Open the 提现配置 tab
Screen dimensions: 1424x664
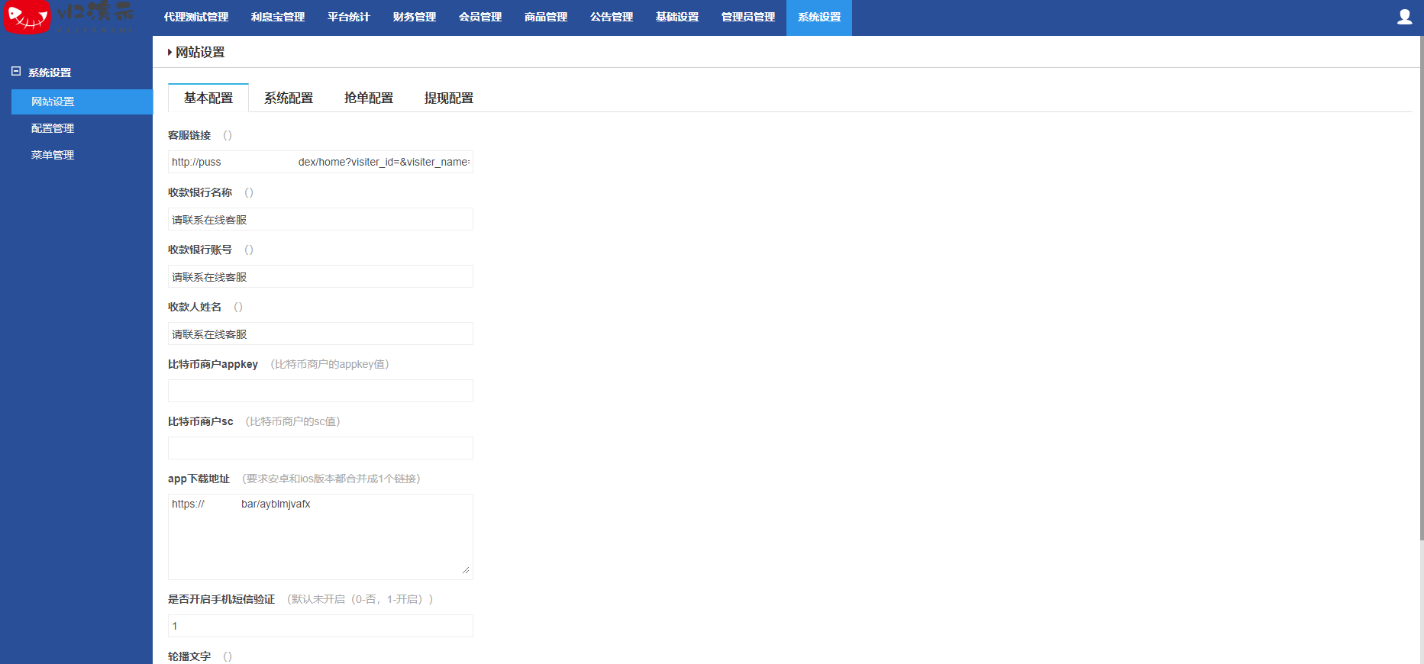click(449, 98)
